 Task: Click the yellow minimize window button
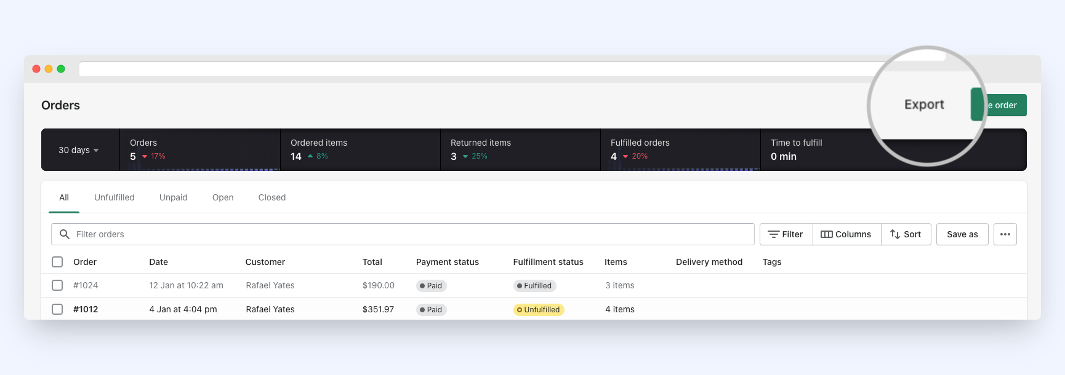pos(49,69)
